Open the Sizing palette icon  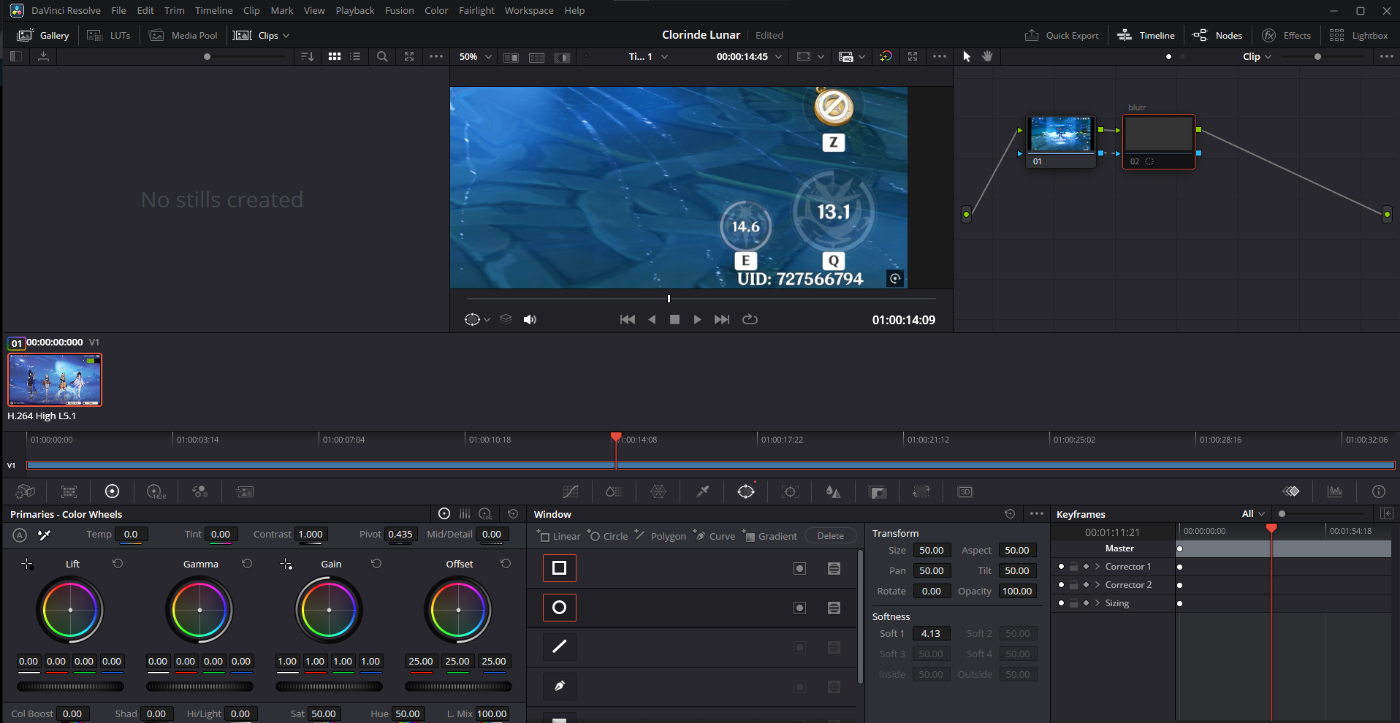tap(921, 491)
